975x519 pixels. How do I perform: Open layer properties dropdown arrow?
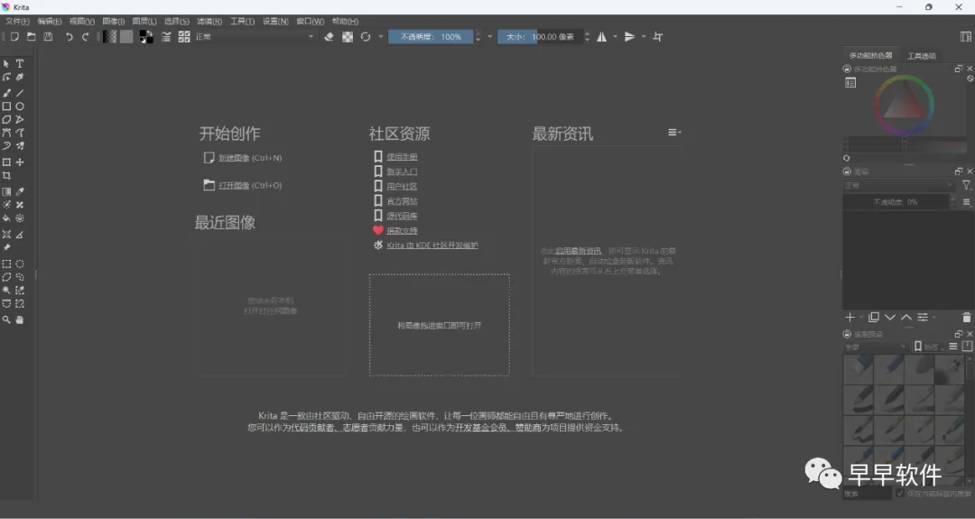tap(934, 318)
